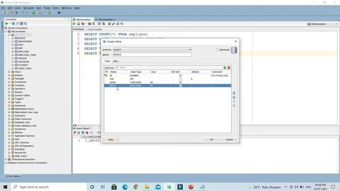Open File Explorer from the taskbar
Image resolution: width=340 pixels, height=191 pixels.
coord(147,187)
